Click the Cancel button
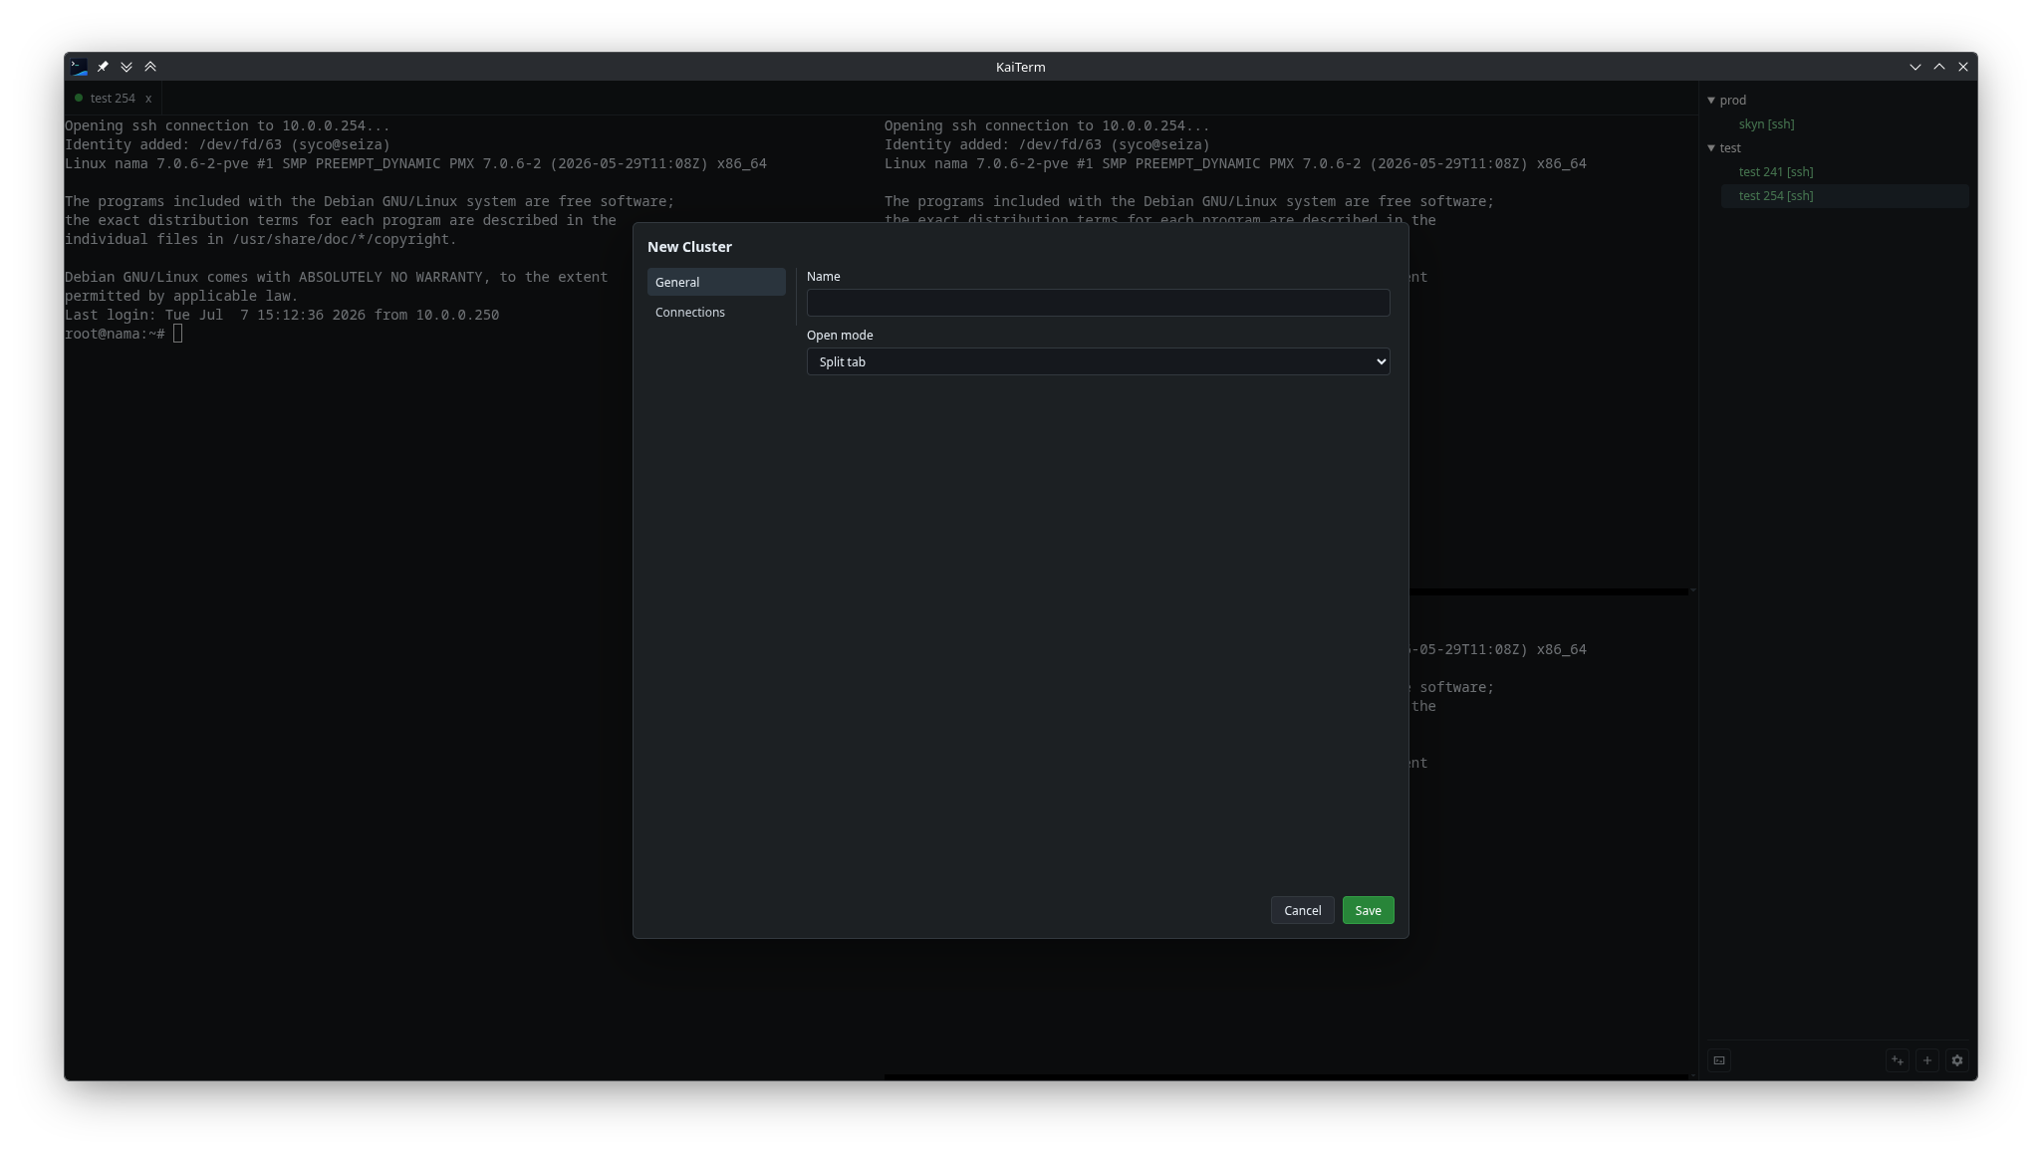The width and height of the screenshot is (2042, 1157). click(1302, 910)
